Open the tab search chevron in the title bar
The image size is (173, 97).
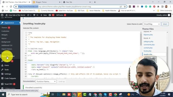tap(153, 2)
